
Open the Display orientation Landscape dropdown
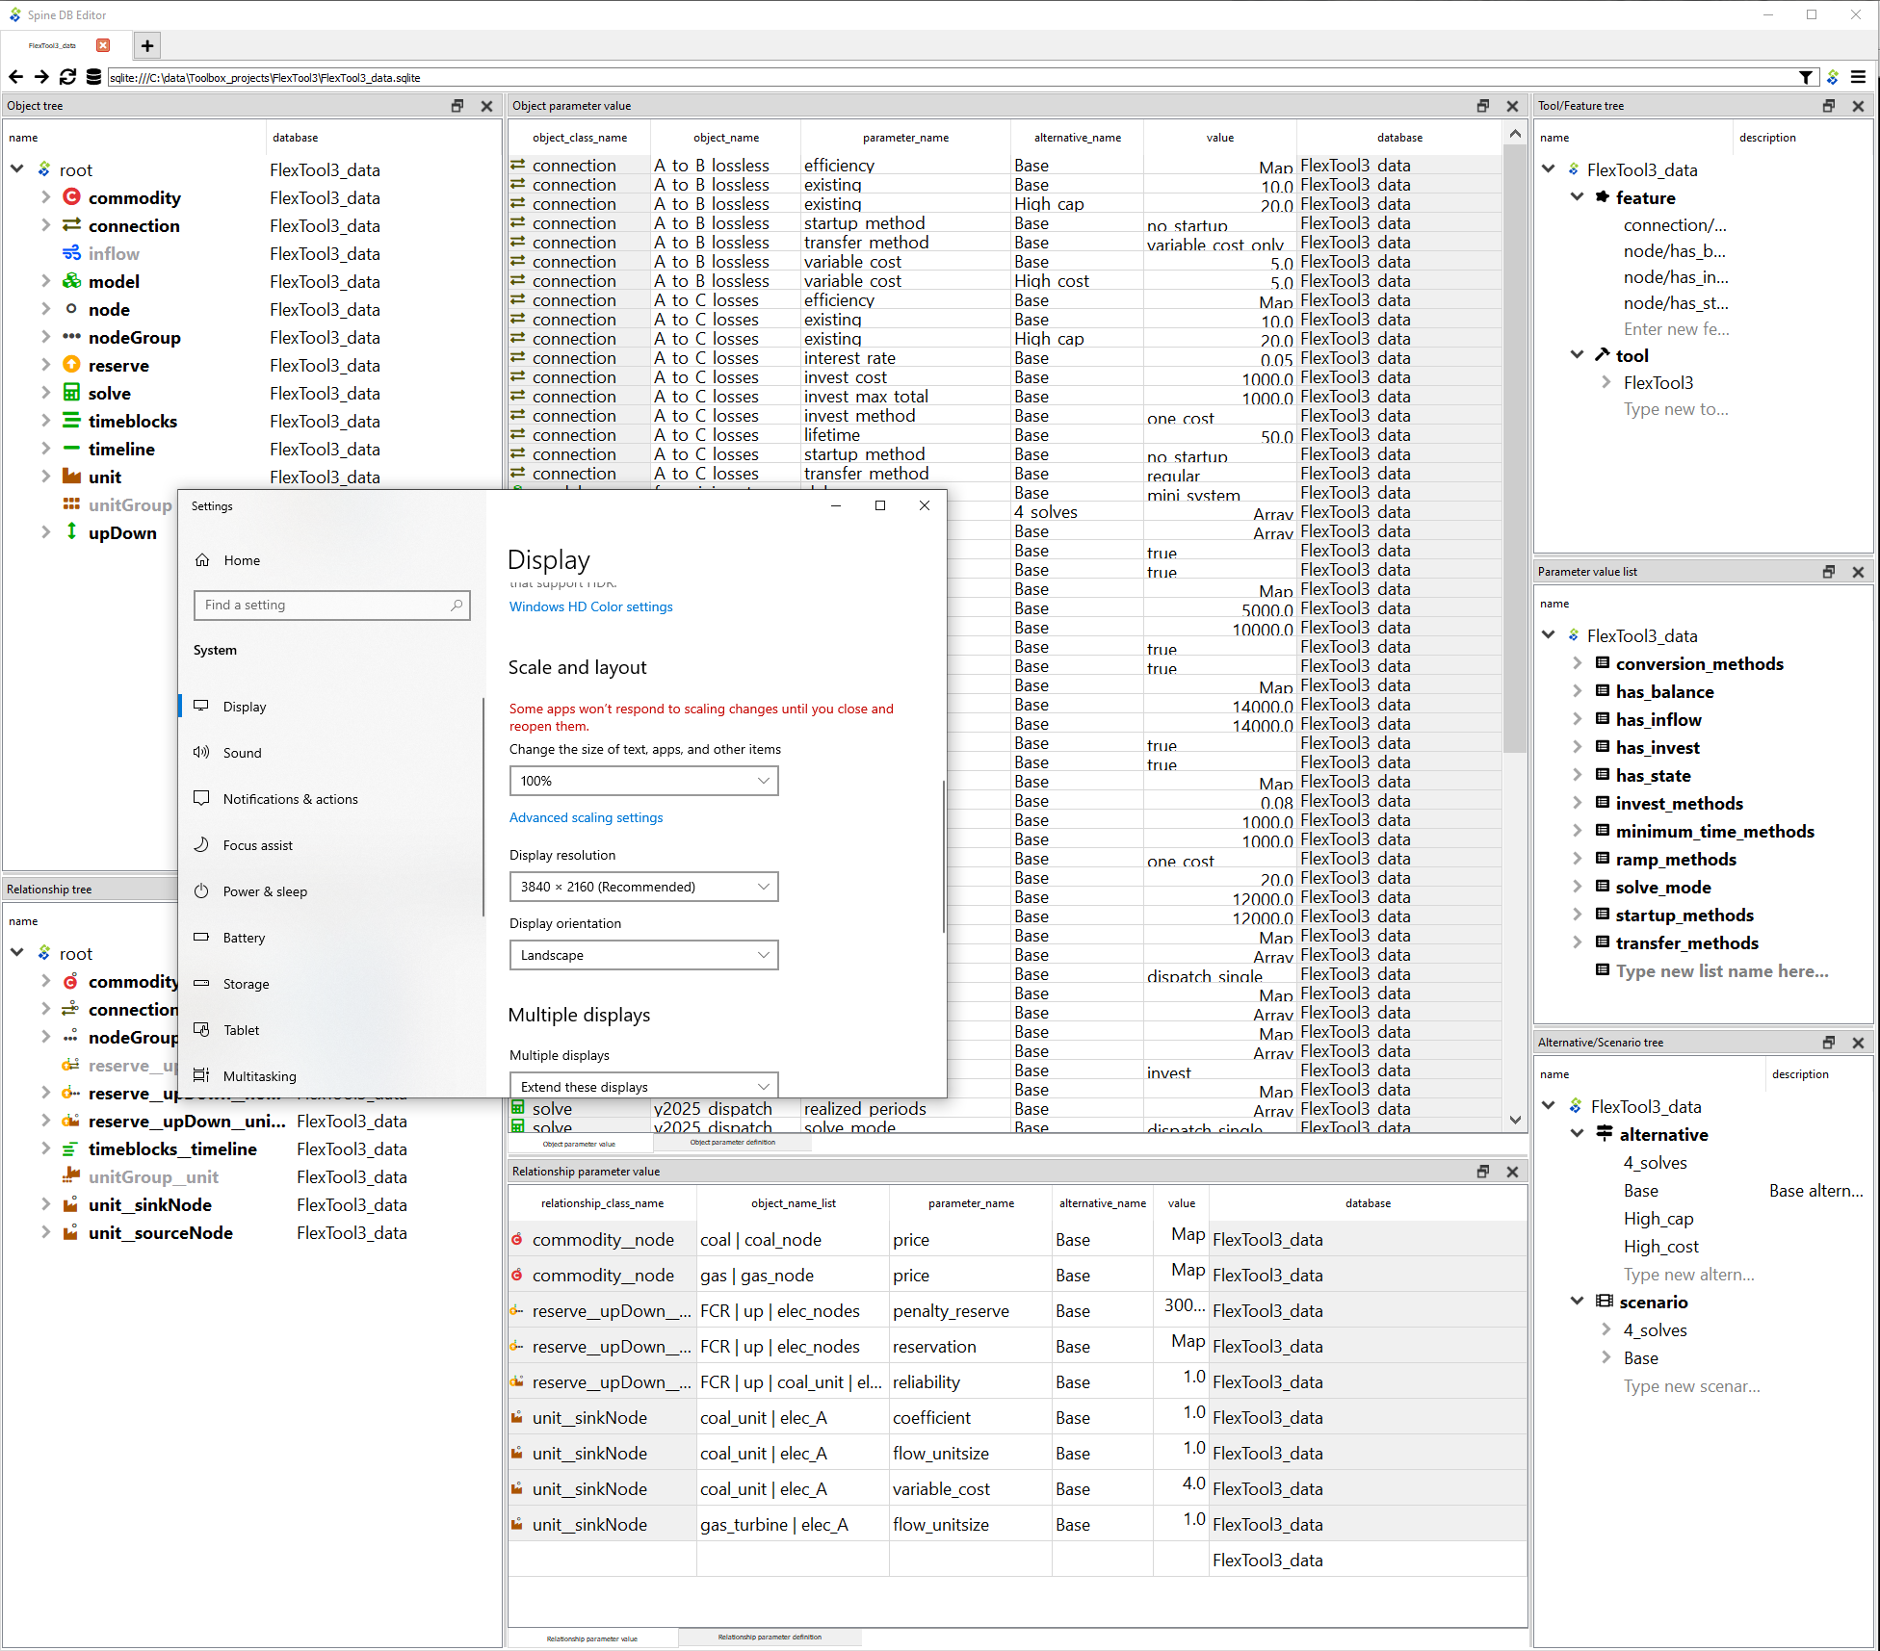(x=643, y=955)
